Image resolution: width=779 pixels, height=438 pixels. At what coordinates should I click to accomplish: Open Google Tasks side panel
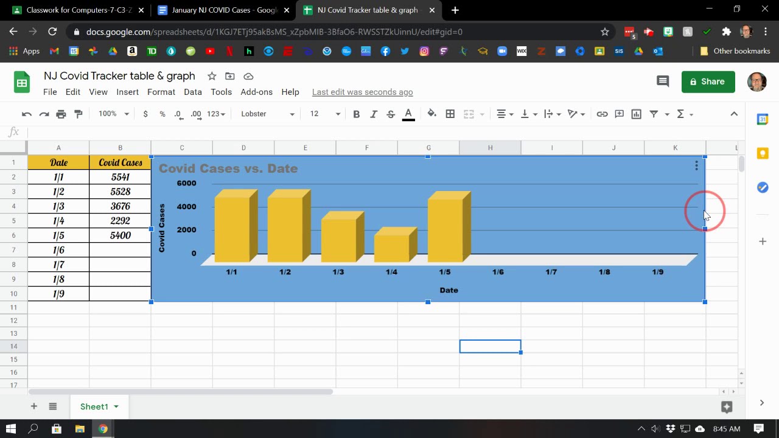click(763, 187)
